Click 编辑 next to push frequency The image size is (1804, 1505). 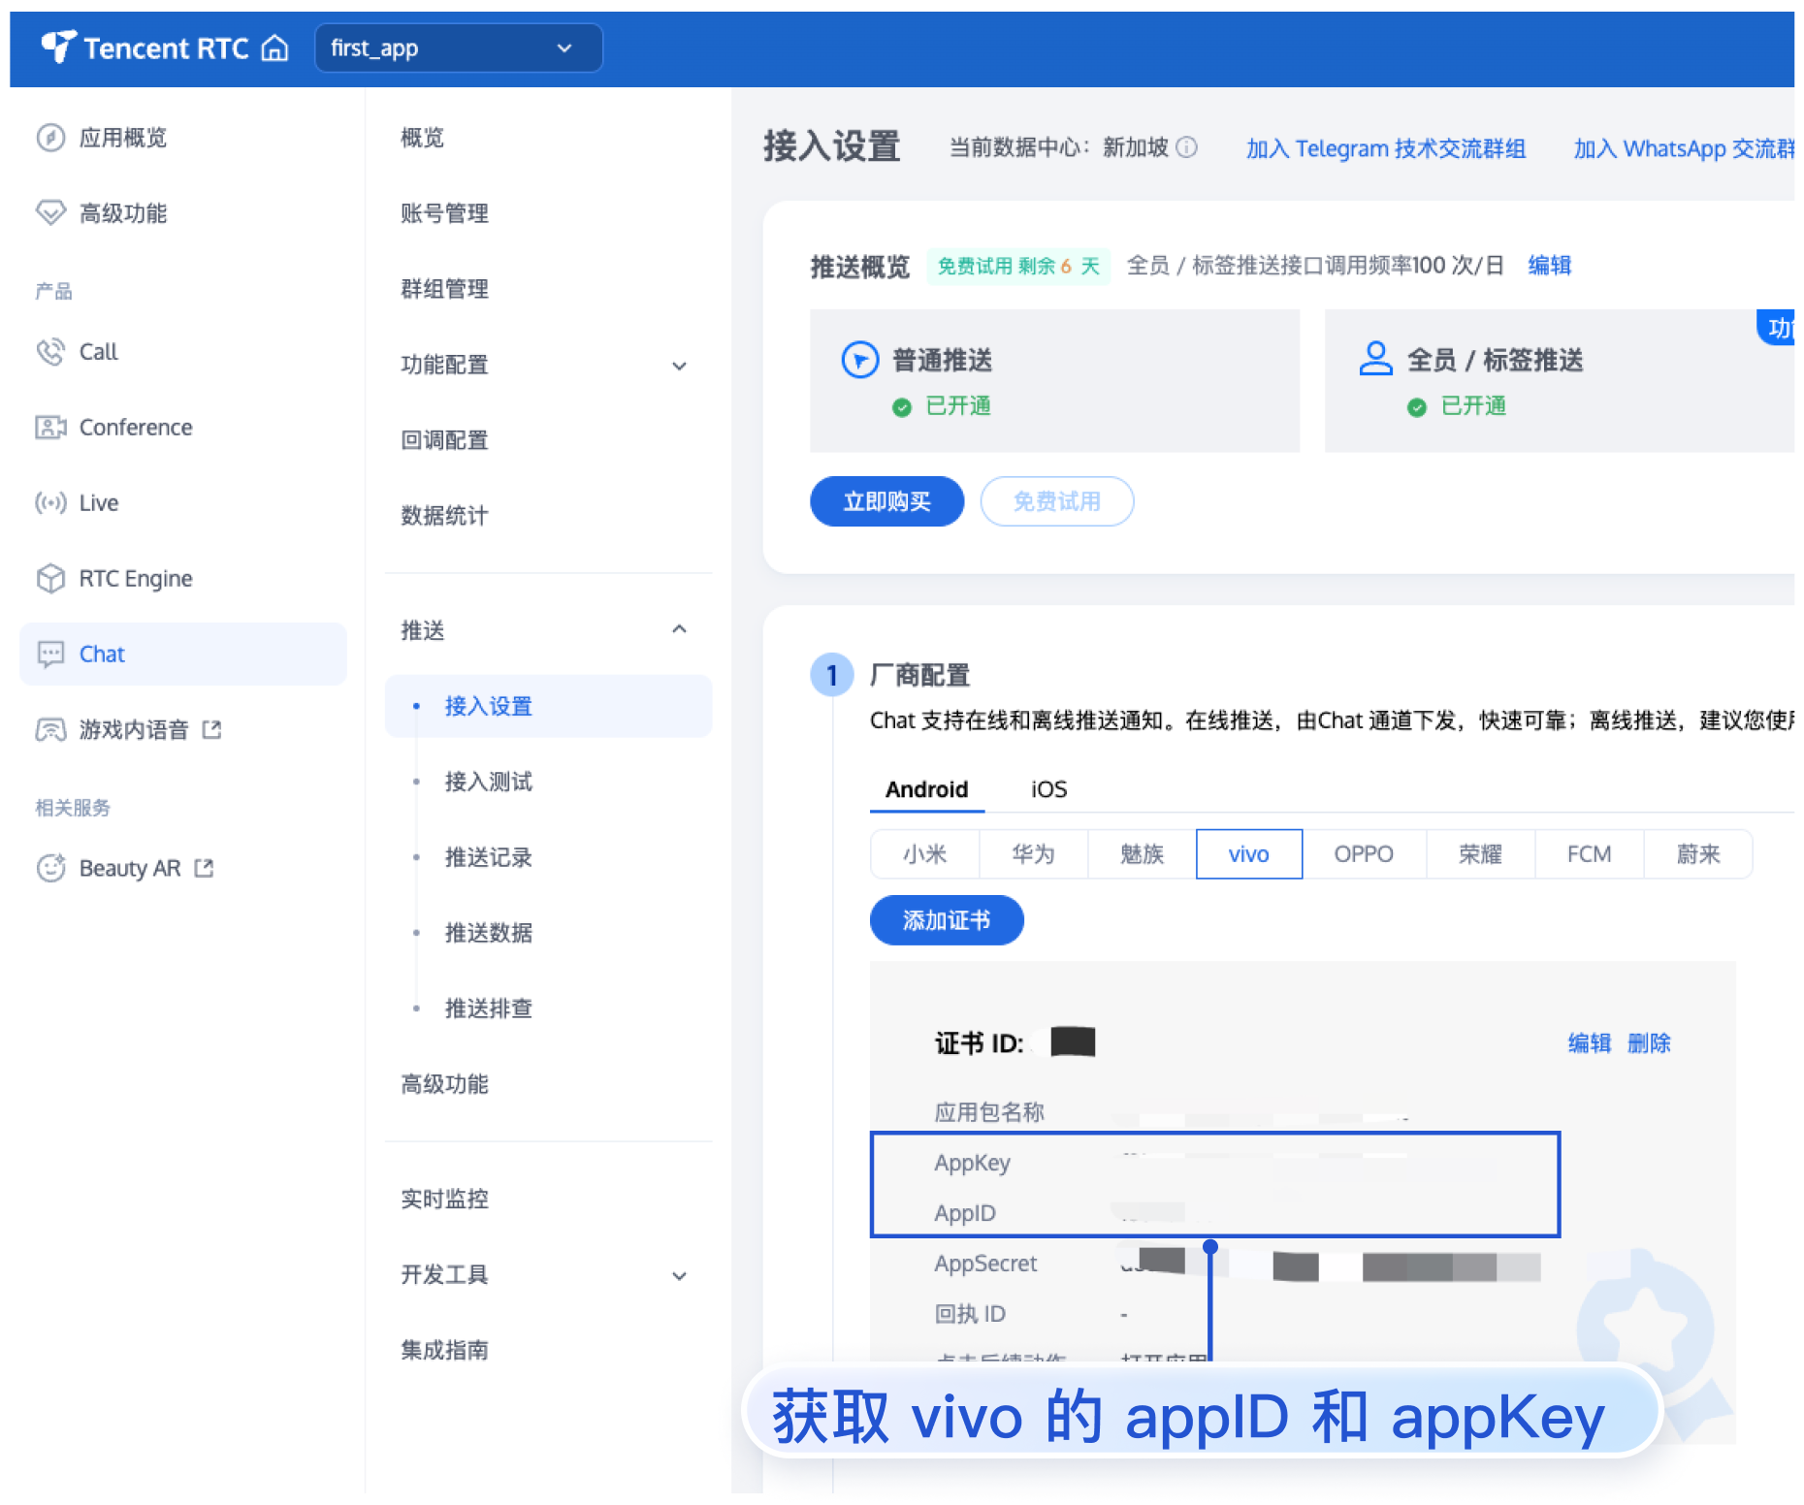click(1550, 266)
